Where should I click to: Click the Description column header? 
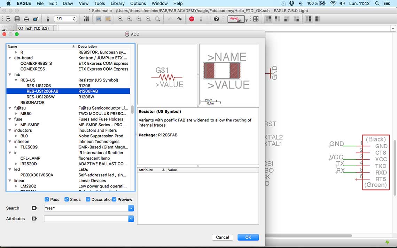[103, 47]
